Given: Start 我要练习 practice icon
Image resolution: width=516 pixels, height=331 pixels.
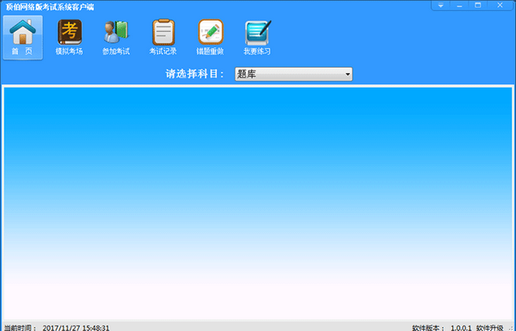Looking at the screenshot, I should 257,38.
